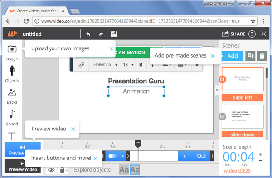Click the right timeline handle bars

point(212,156)
